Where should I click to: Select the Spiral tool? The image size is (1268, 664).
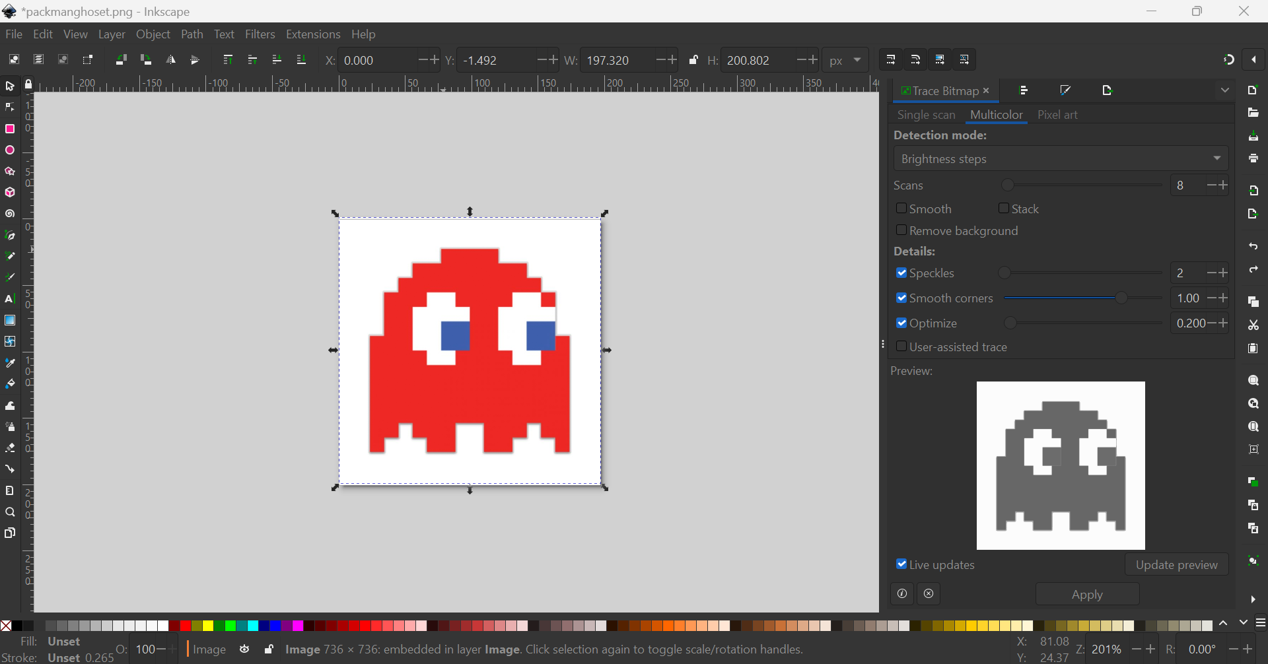coord(10,214)
